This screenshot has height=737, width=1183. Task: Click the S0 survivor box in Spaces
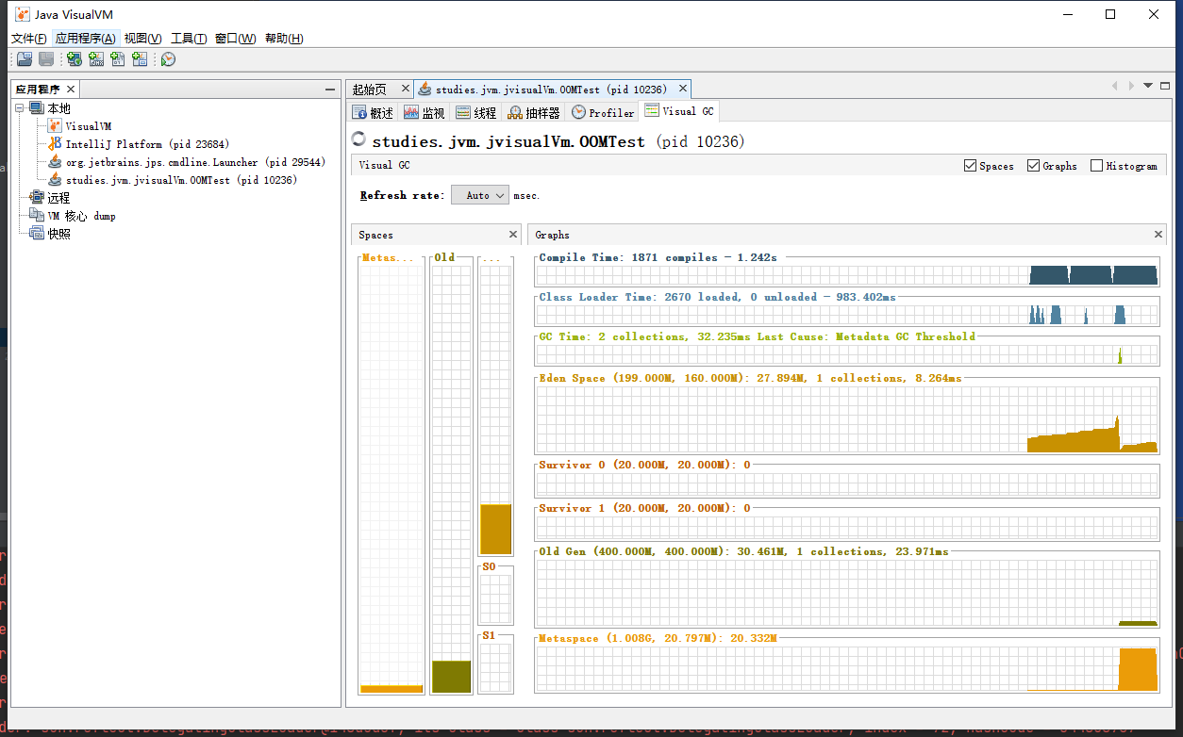(x=495, y=599)
